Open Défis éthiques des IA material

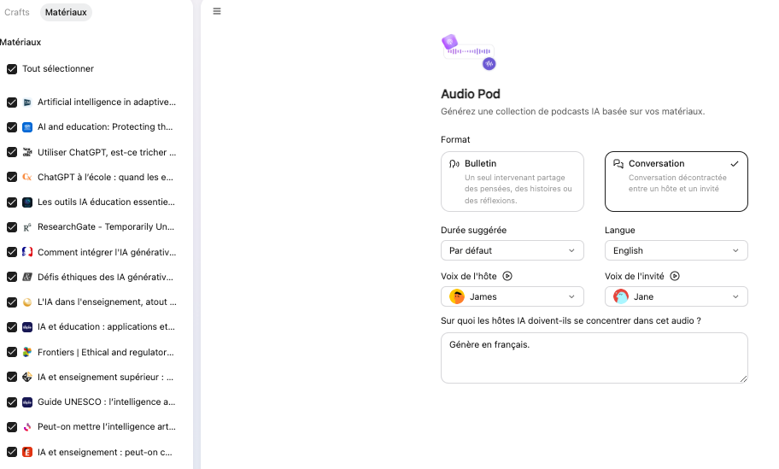(x=105, y=277)
